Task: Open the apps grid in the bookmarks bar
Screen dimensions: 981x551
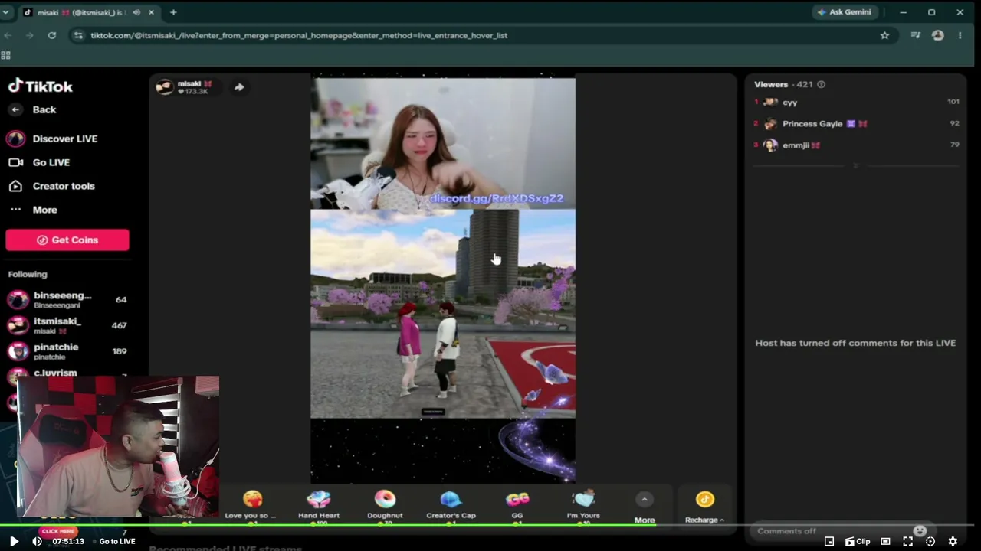Action: (6, 55)
